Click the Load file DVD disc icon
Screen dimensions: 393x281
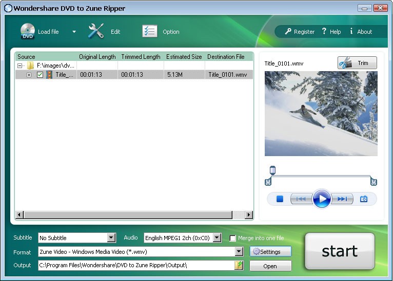(28, 31)
